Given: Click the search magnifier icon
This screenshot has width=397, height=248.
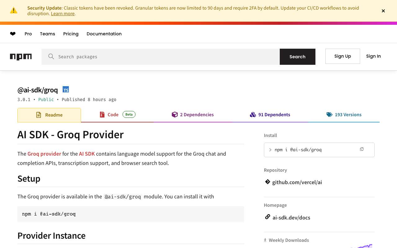Looking at the screenshot, I should 51,56.
